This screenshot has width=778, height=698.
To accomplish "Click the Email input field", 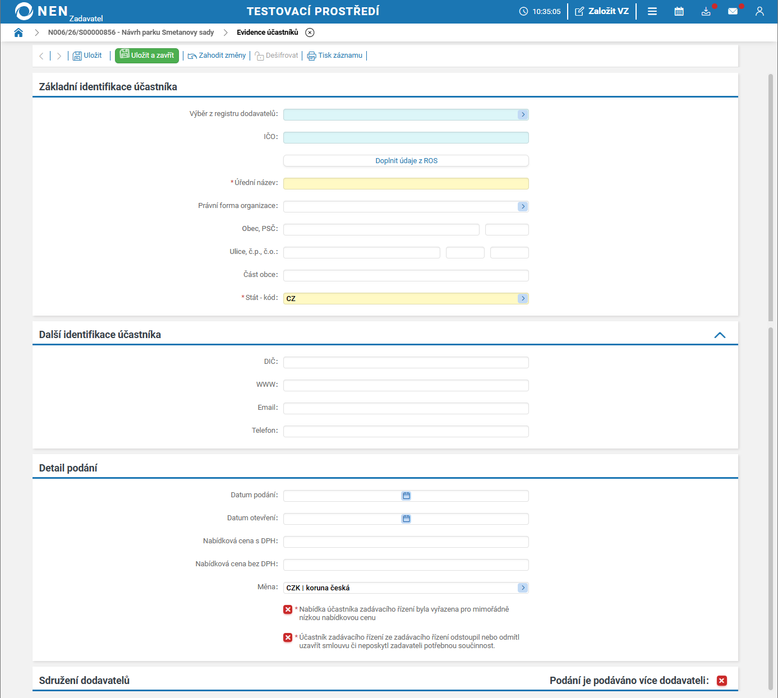I will point(406,408).
